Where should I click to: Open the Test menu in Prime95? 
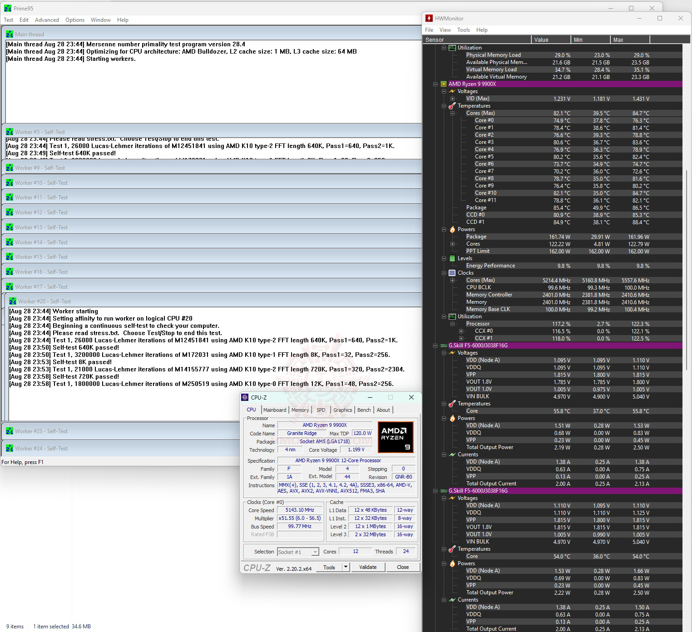click(x=9, y=20)
